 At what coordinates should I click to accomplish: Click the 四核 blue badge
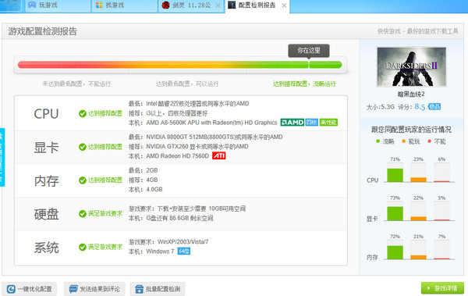311,123
